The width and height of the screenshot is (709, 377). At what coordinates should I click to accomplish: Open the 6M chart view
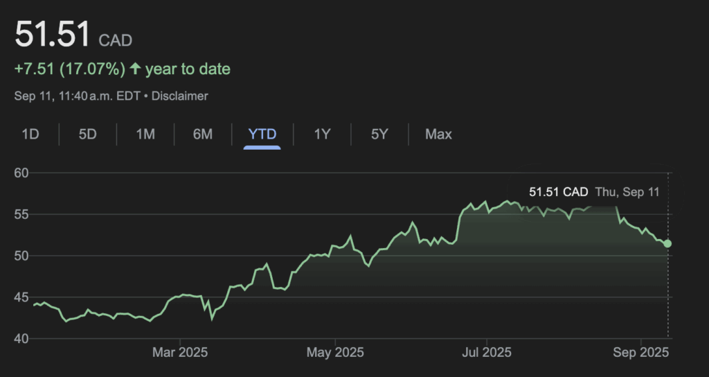tap(202, 134)
